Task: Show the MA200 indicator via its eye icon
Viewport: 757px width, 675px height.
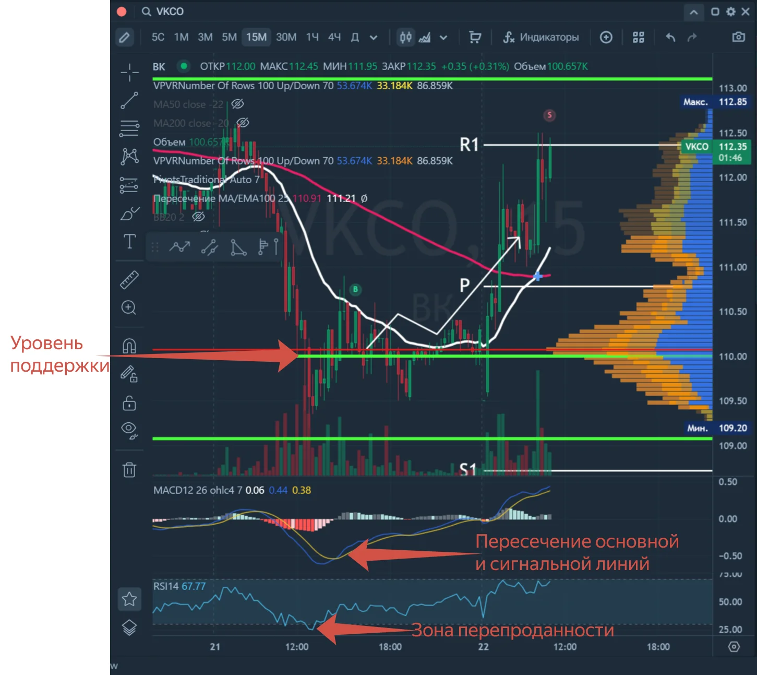Action: pyautogui.click(x=243, y=123)
